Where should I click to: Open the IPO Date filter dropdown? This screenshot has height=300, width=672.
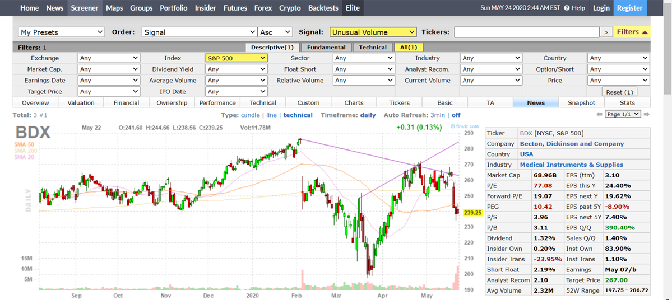pos(237,91)
